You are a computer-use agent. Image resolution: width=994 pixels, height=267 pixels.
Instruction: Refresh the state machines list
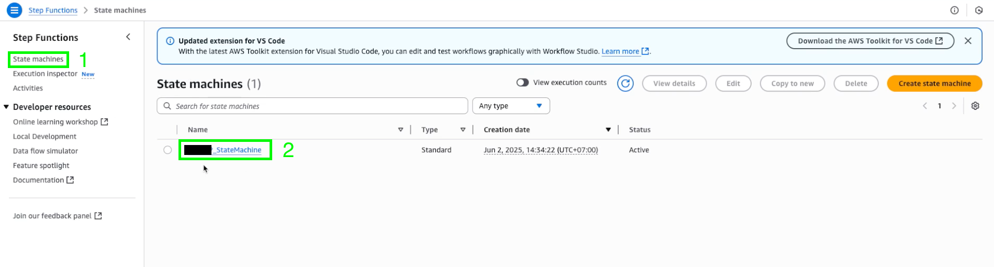tap(626, 83)
